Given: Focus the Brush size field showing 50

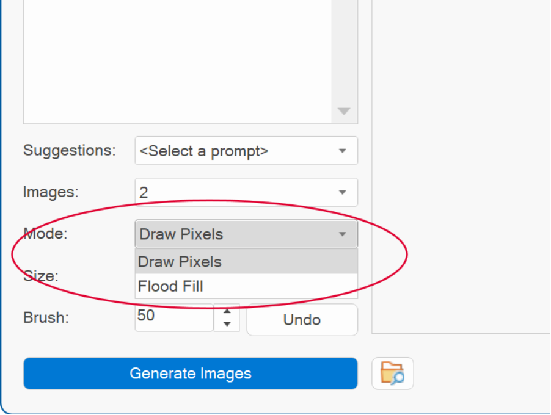Looking at the screenshot, I should (x=173, y=317).
